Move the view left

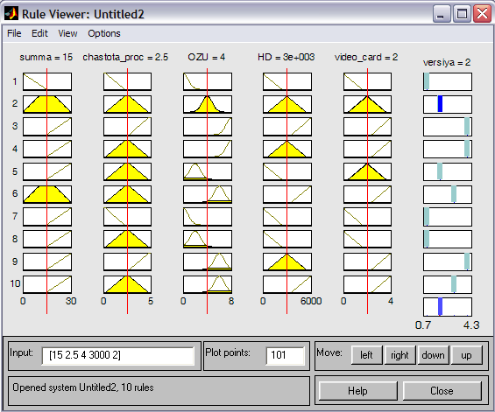pyautogui.click(x=366, y=355)
